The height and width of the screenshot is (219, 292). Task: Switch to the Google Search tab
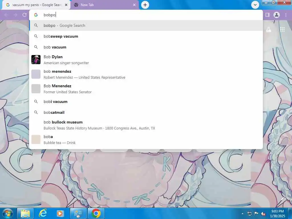36,5
